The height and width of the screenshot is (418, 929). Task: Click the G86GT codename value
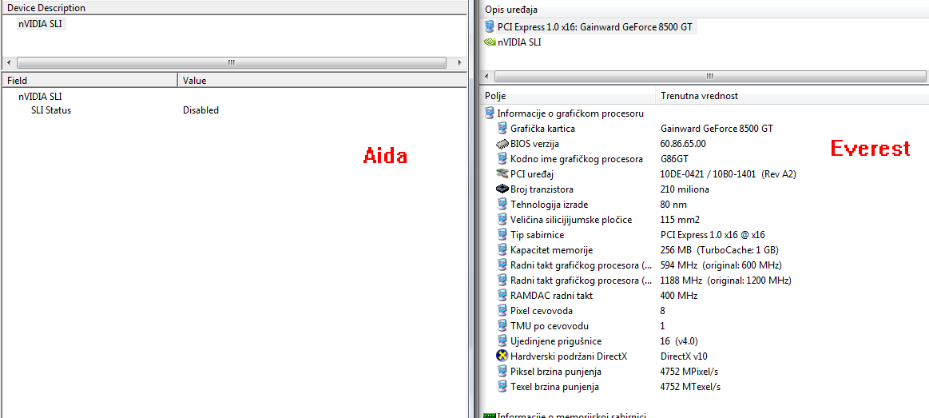[x=674, y=159]
